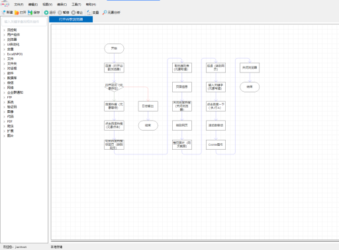The image size is (339, 250).
Task: Select the 输入关键字（元素写值） node
Action: click(x=216, y=87)
